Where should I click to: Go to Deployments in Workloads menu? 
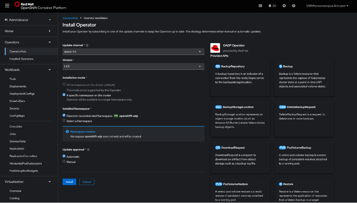18,86
